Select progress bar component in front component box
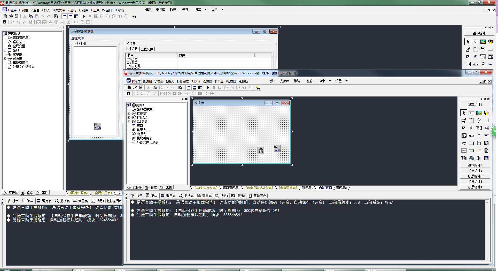 coord(486,135)
